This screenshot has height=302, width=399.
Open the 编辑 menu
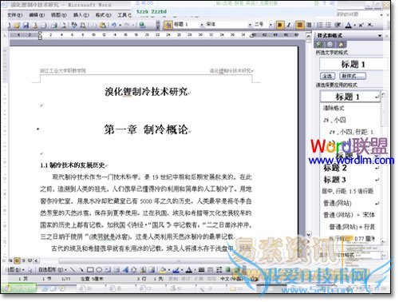coord(37,15)
